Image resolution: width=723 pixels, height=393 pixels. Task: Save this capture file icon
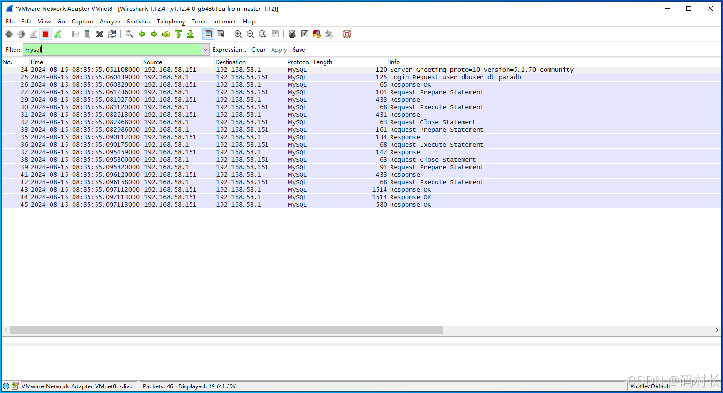pyautogui.click(x=88, y=34)
